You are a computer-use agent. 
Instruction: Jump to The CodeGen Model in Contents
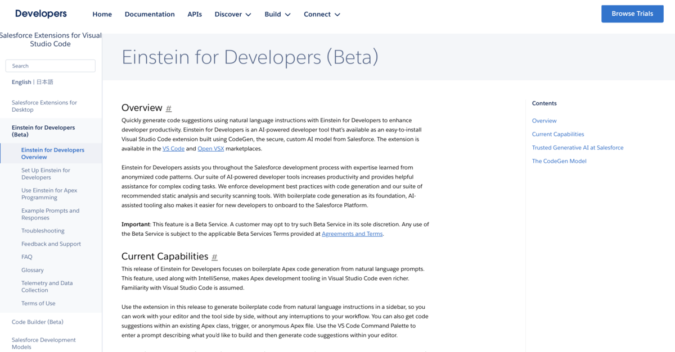tap(559, 161)
